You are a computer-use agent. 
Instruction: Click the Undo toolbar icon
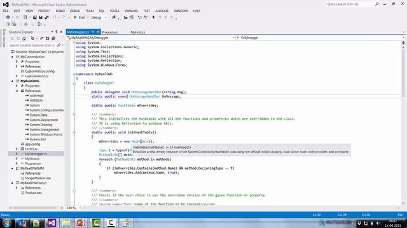(x=54, y=17)
